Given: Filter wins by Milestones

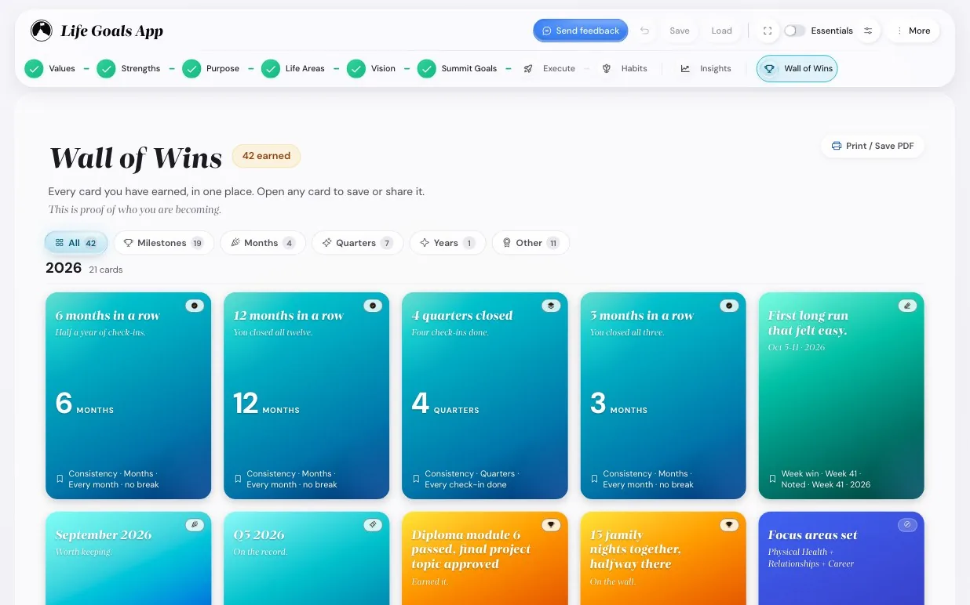Looking at the screenshot, I should click(x=163, y=243).
